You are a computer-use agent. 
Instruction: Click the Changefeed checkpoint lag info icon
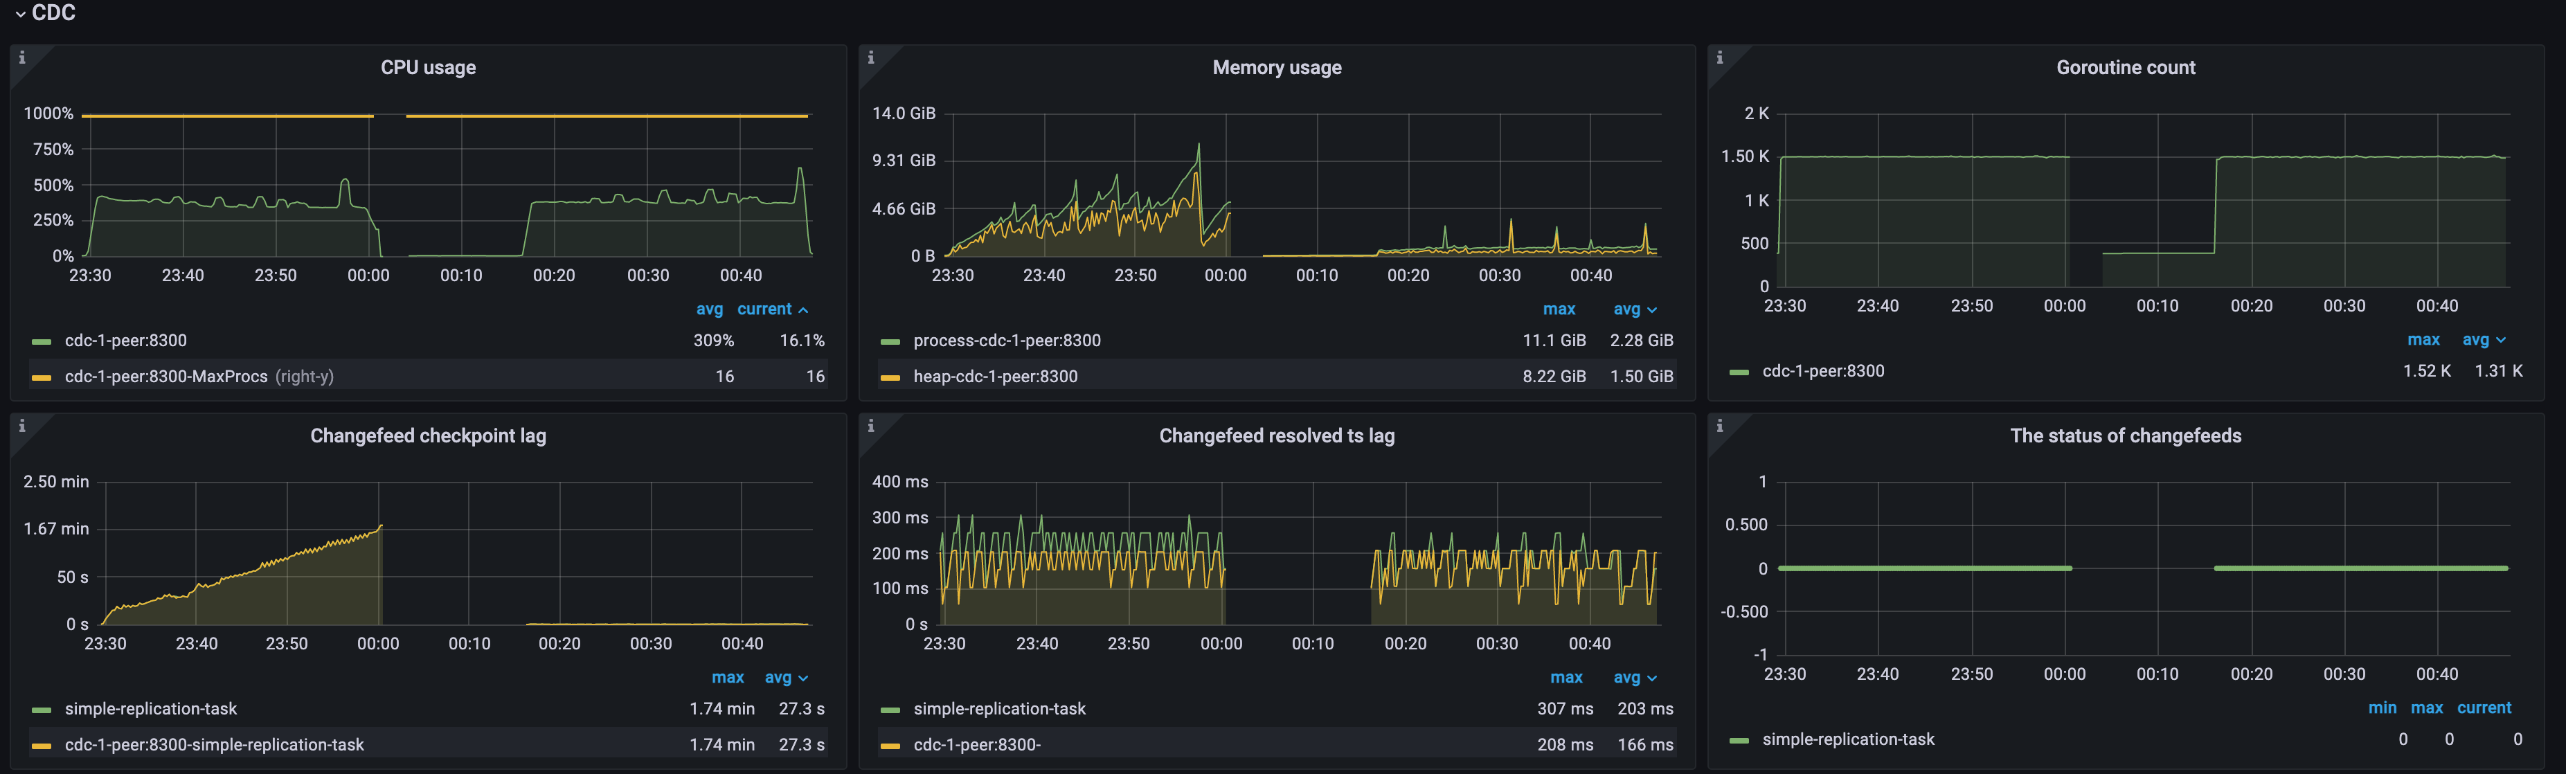coord(22,426)
